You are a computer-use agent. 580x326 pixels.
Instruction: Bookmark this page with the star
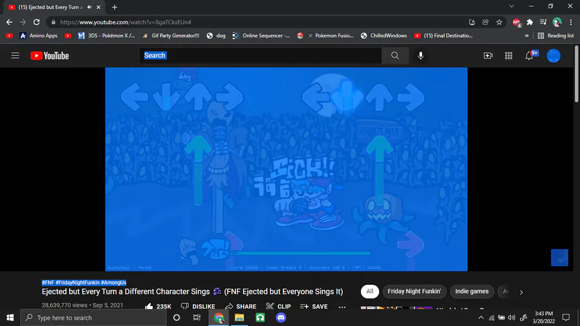click(499, 22)
